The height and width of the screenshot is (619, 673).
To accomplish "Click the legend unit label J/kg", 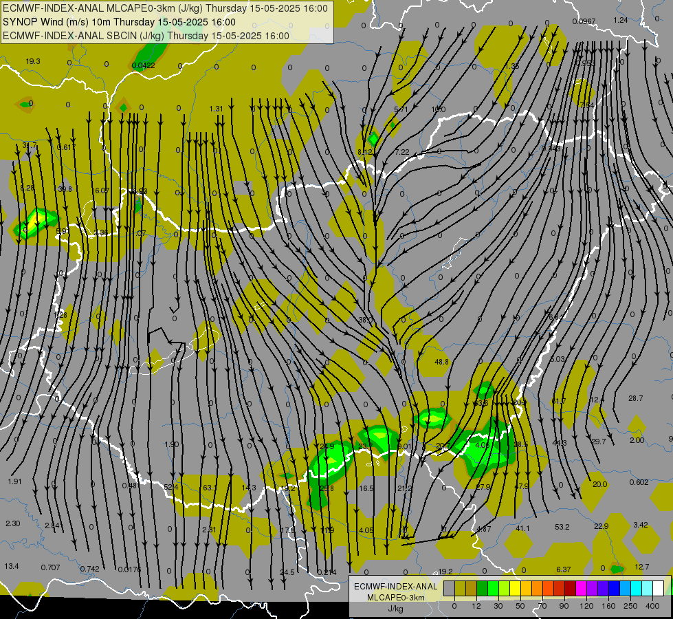I will [395, 609].
